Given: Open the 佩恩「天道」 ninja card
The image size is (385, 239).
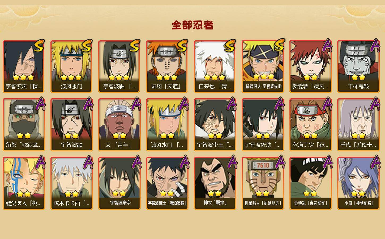Looking at the screenshot, I should 167,66.
